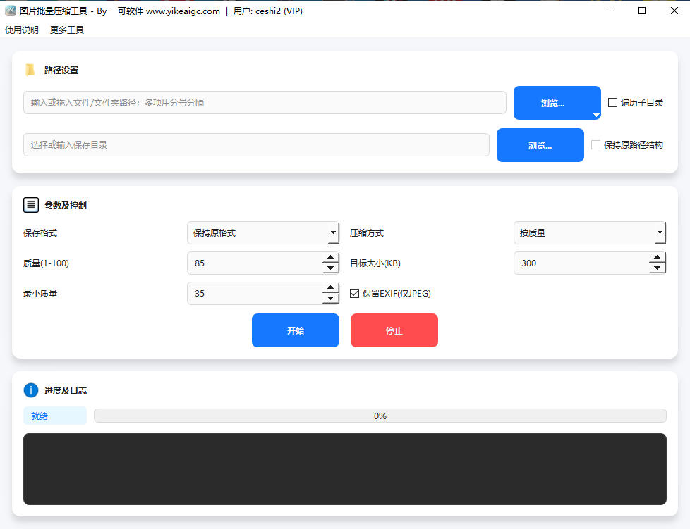Increase 目标大小 with up arrow
Screen dimensions: 690x529
(x=657, y=258)
